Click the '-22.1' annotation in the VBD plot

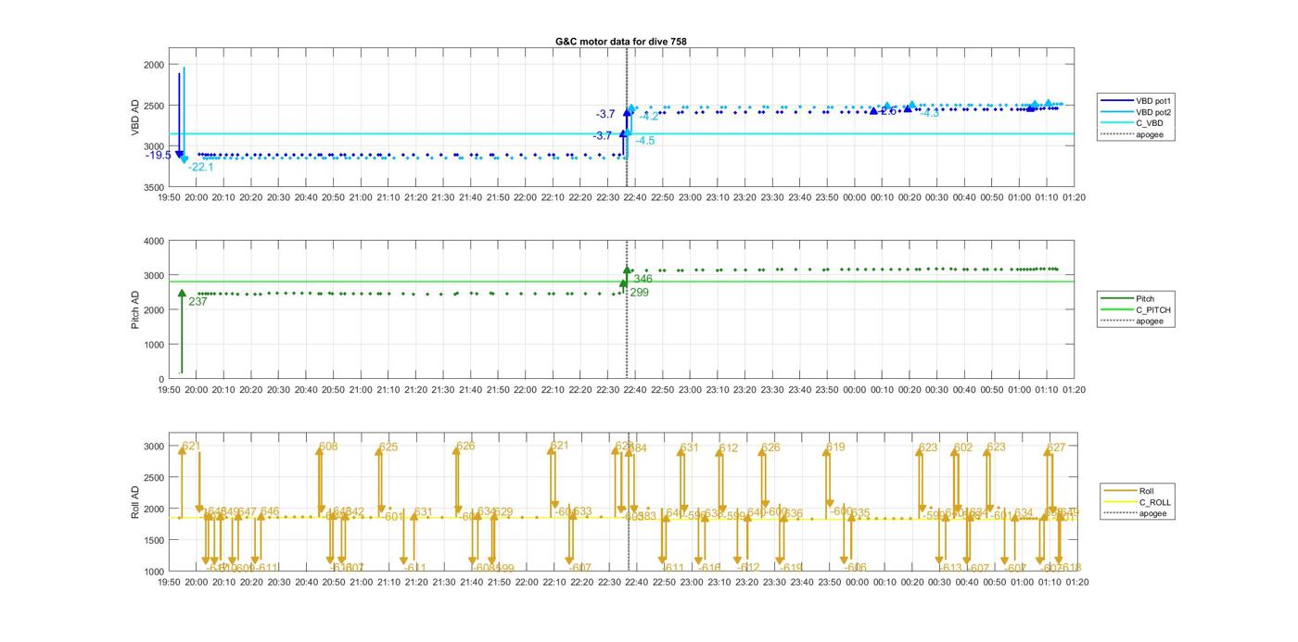point(200,167)
